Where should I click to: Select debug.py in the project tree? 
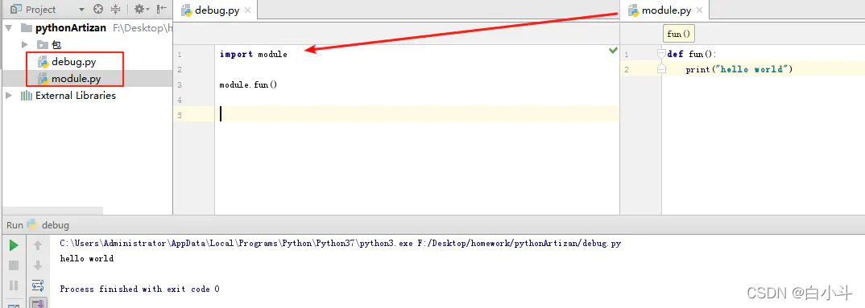click(73, 62)
